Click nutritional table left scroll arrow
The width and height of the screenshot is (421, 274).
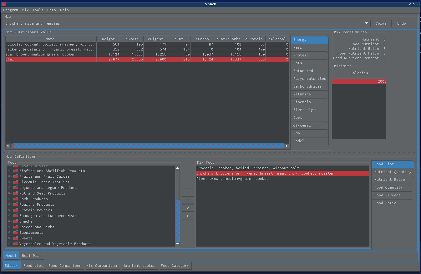[8, 146]
